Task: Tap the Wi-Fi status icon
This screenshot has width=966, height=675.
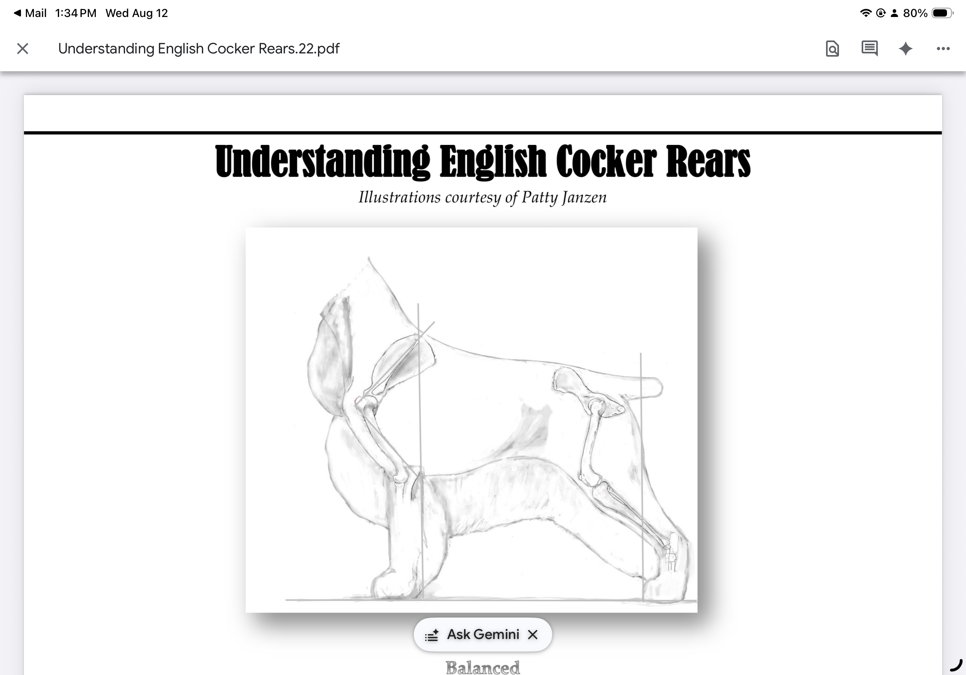Action: [x=865, y=13]
